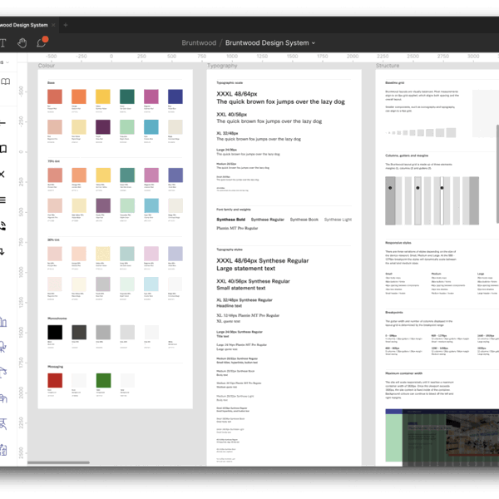Click the black Monochrome swatch
499x499 pixels.
54,332
